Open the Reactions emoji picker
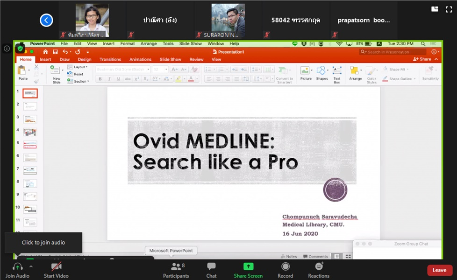Image resolution: width=457 pixels, height=280 pixels. [319, 267]
